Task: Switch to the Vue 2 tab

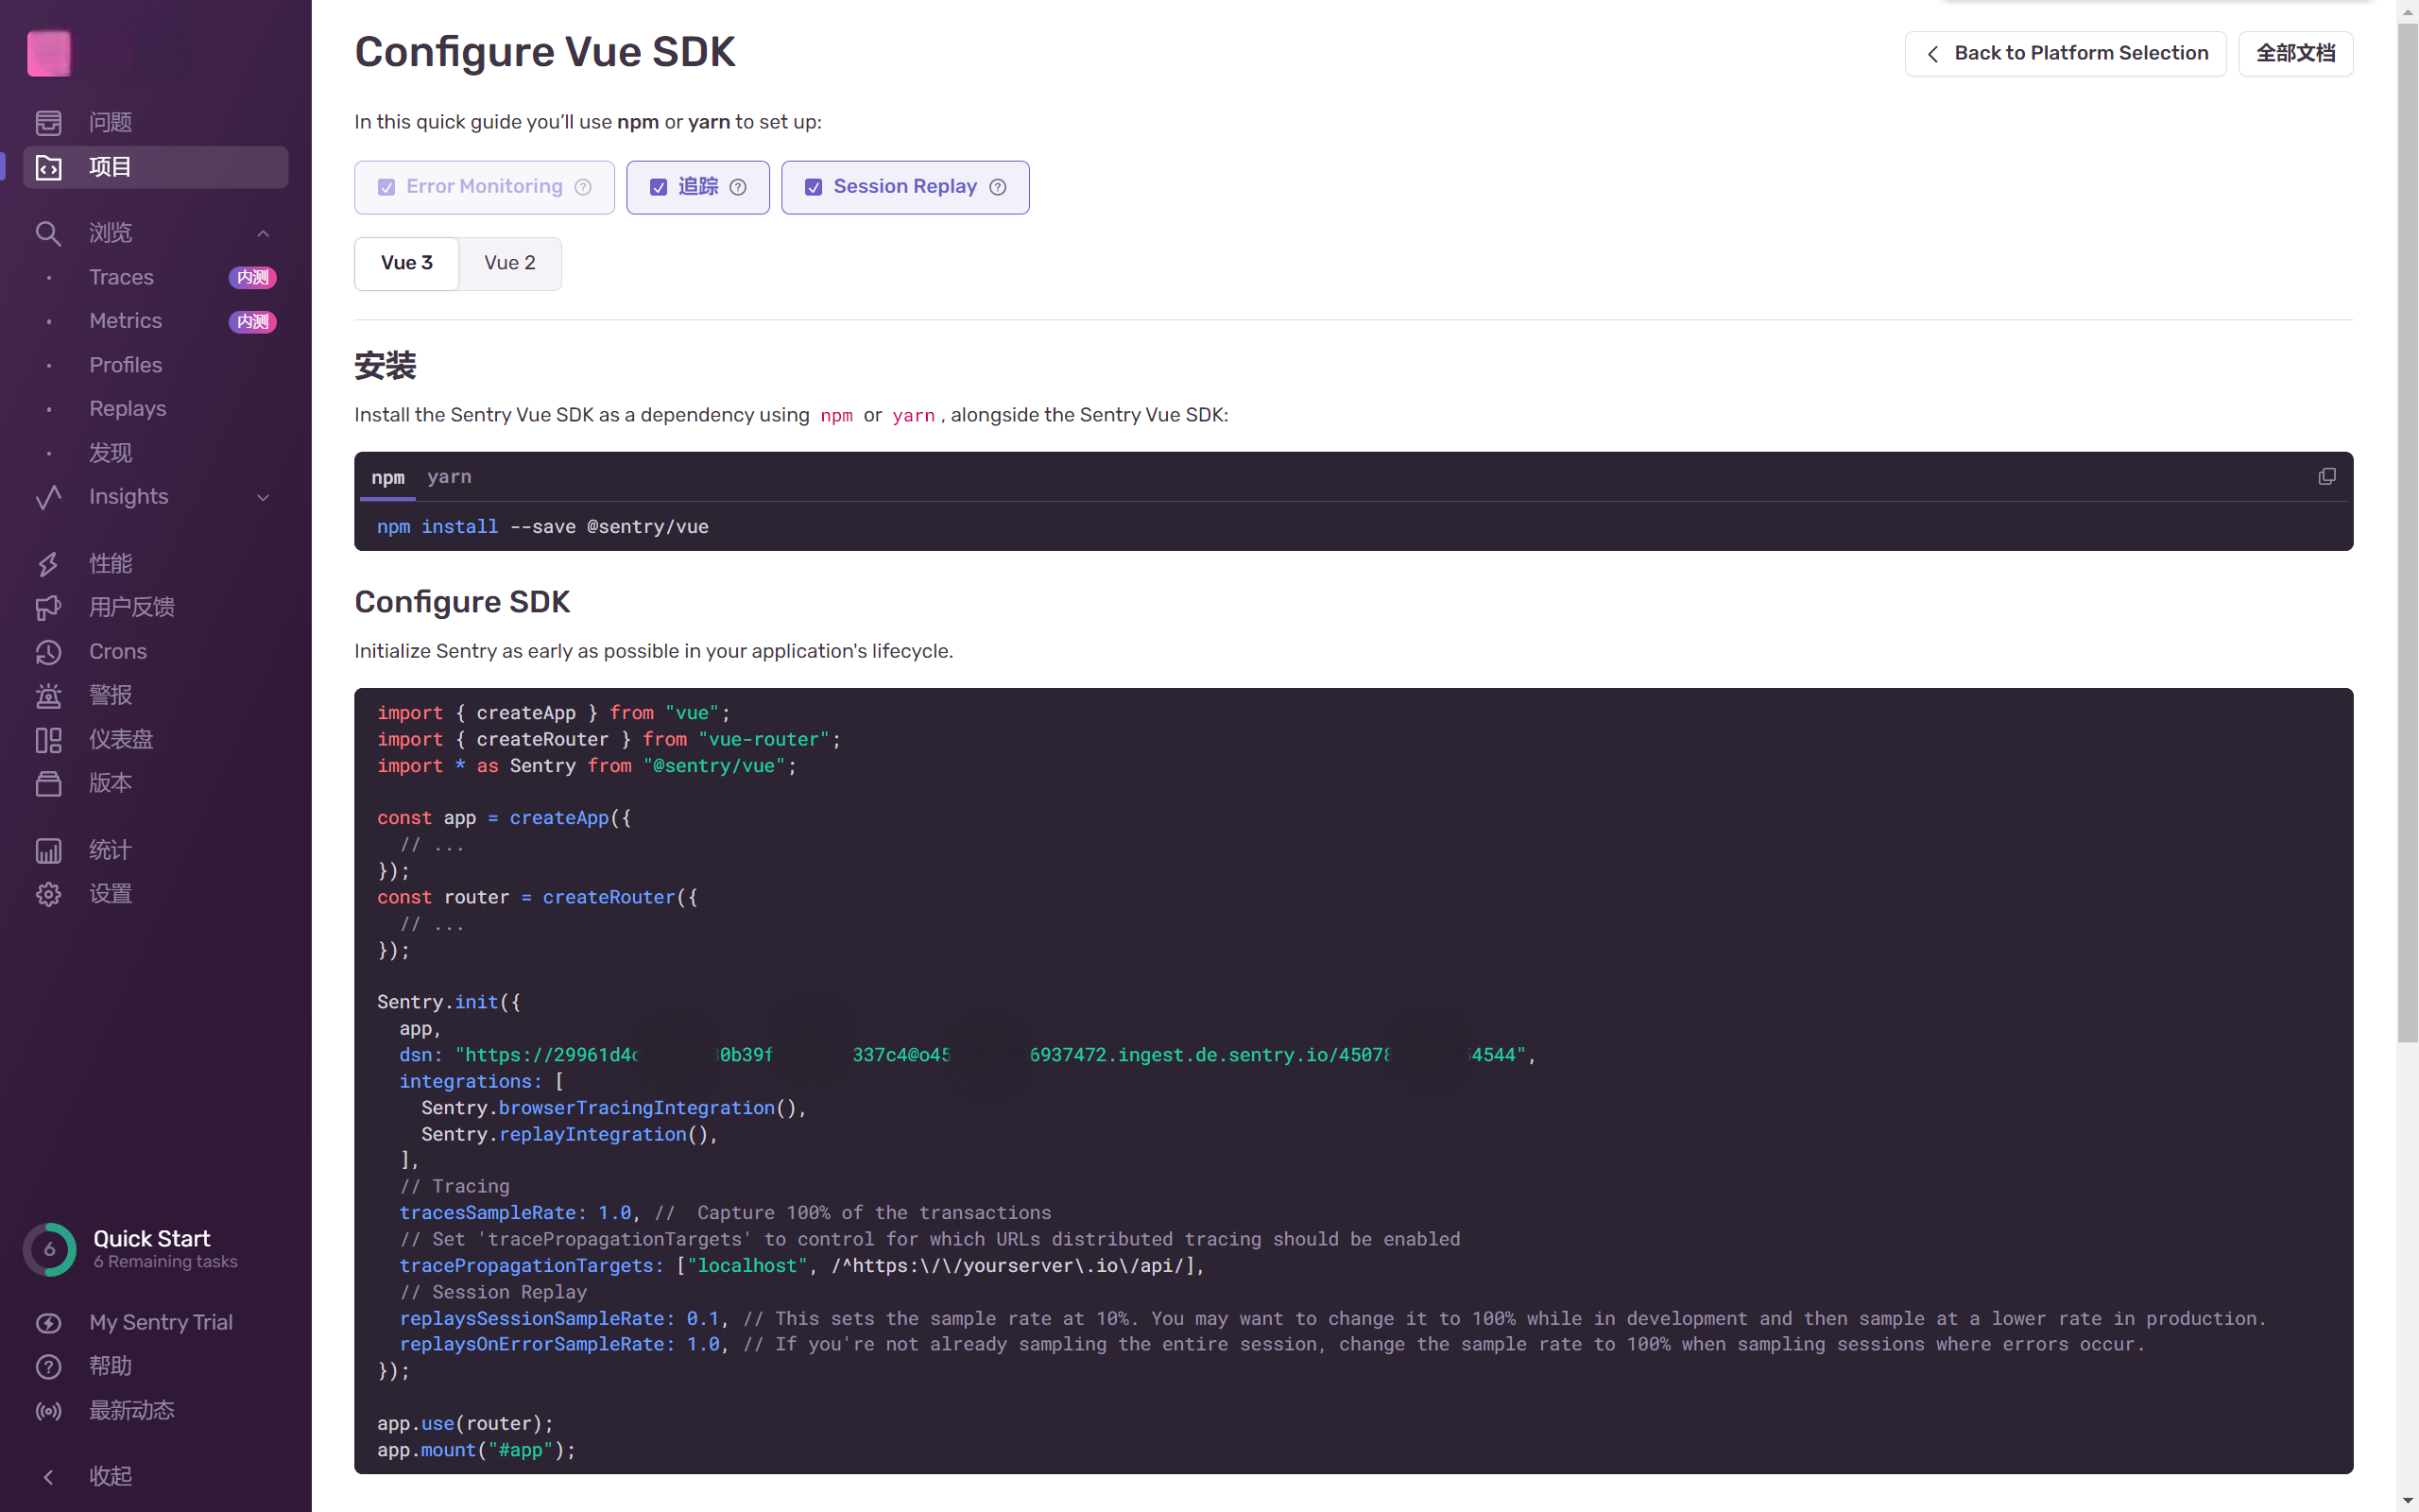Action: tap(510, 263)
